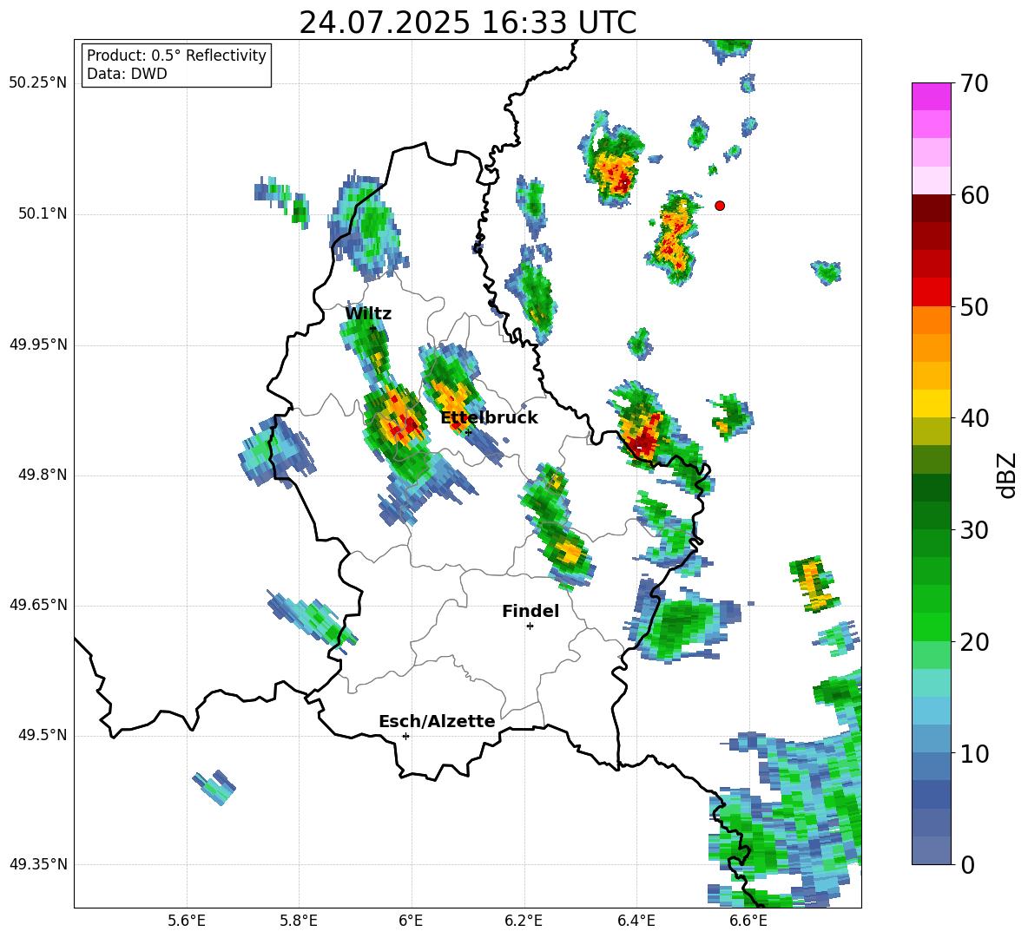Click the Product: 0.5° Reflectivity text
Image resolution: width=1028 pixels, height=938 pixels.
click(176, 56)
